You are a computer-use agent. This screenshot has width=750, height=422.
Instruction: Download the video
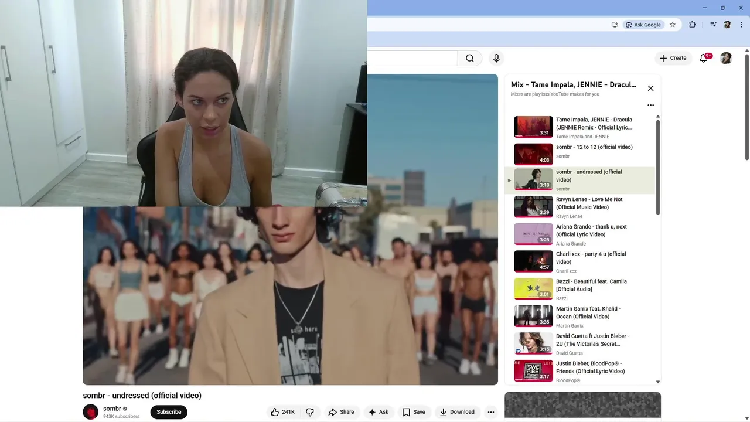457,412
